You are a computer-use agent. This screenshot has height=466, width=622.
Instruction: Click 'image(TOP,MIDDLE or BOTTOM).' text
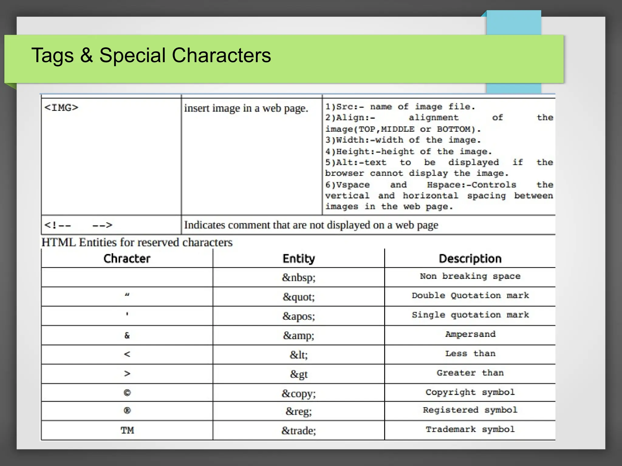point(403,129)
